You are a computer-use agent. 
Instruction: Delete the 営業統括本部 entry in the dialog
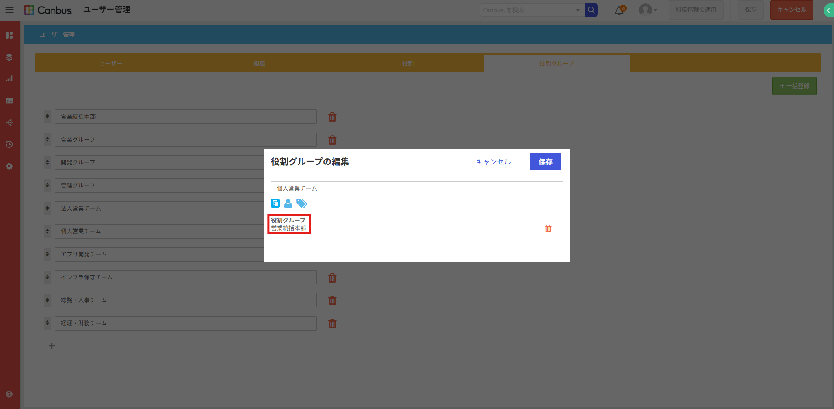pos(548,228)
